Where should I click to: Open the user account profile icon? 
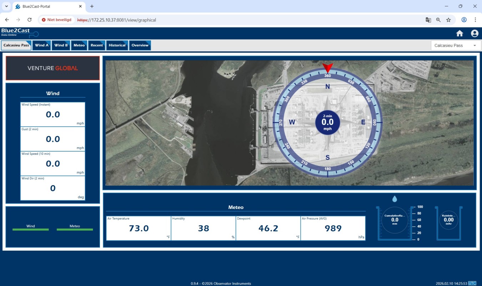[x=475, y=34]
